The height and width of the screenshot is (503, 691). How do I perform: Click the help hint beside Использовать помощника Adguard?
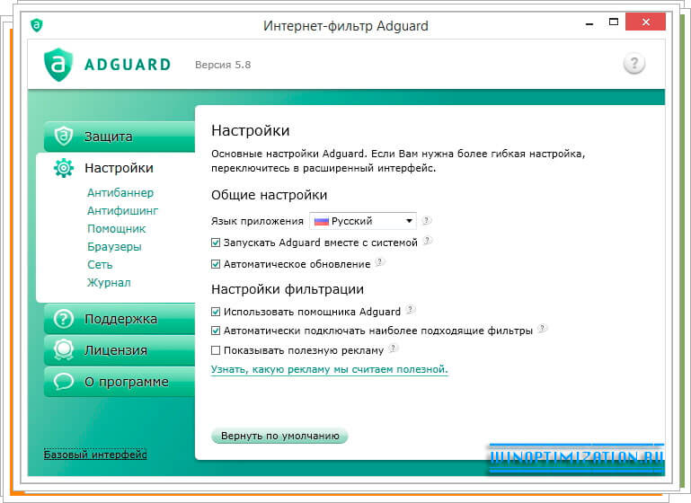411,310
